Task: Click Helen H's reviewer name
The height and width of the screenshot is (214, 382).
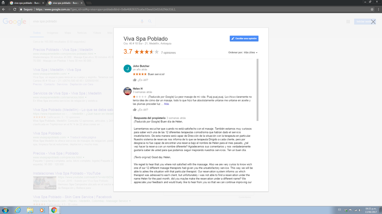Action: click(x=138, y=89)
